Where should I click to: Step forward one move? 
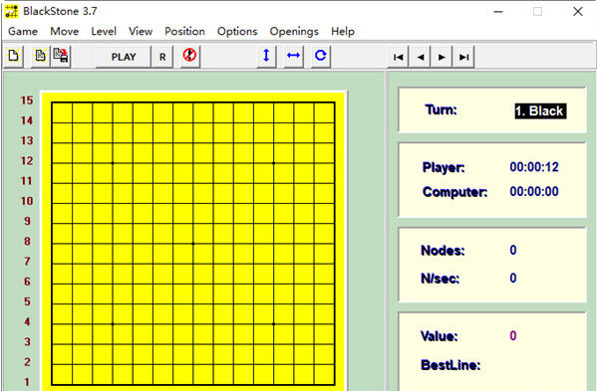point(442,57)
